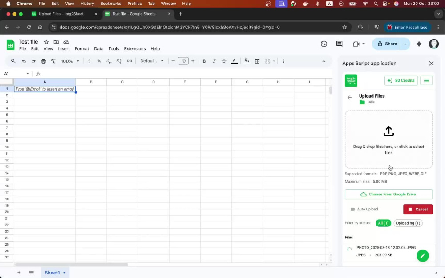Select column D header
This screenshot has height=278, width=445.
click(154, 82)
